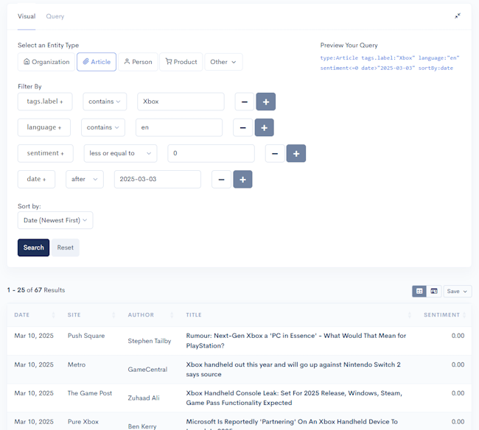Viewport: 479px width, 430px height.
Task: Sort results by the AUTHOR column
Action: click(150, 315)
